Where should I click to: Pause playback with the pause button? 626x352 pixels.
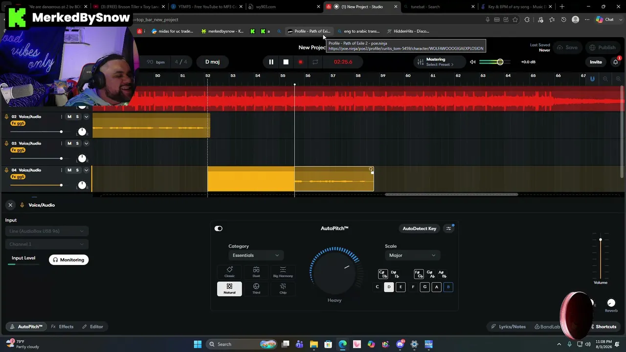tap(271, 62)
